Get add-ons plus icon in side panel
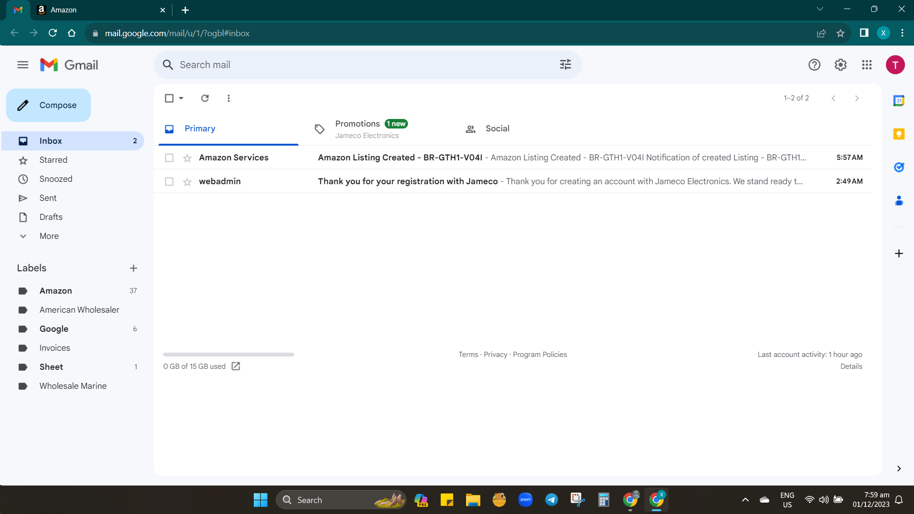This screenshot has height=514, width=914. (899, 253)
